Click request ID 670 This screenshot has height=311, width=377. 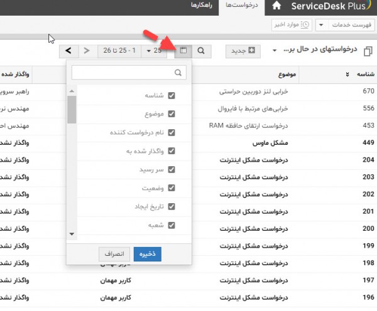coord(369,91)
